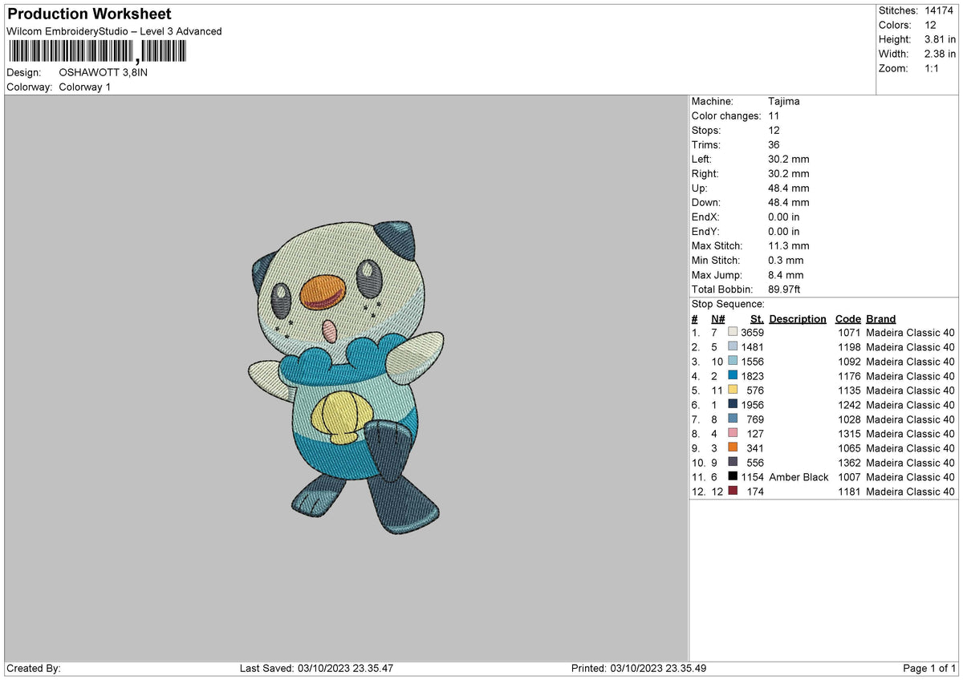Pick the blue swatch for code 1176
The width and height of the screenshot is (963, 680).
[x=733, y=375]
